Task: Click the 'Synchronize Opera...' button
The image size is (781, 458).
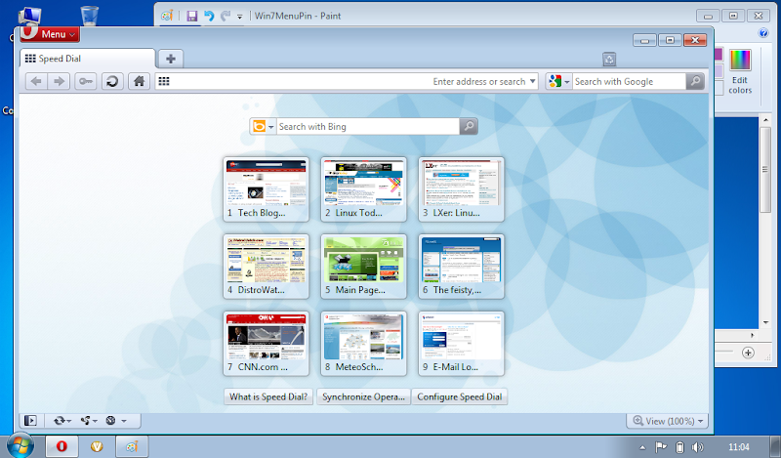Action: [x=363, y=396]
